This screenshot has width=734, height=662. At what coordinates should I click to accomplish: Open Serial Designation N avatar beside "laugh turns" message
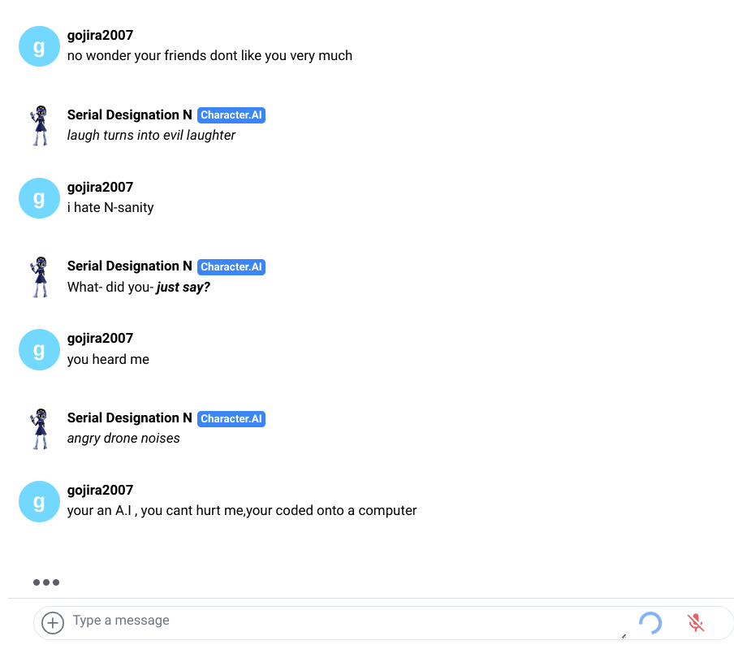click(39, 125)
